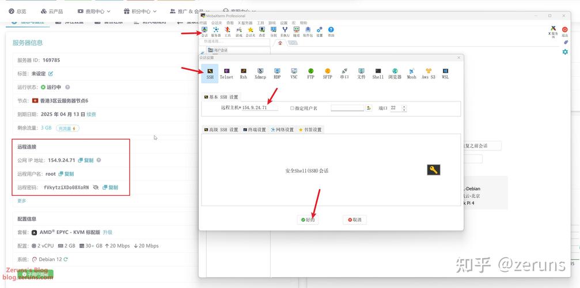This screenshot has height=288, width=580.
Task: Click the X 服务器 icon at toolbar right
Action: [554, 32]
